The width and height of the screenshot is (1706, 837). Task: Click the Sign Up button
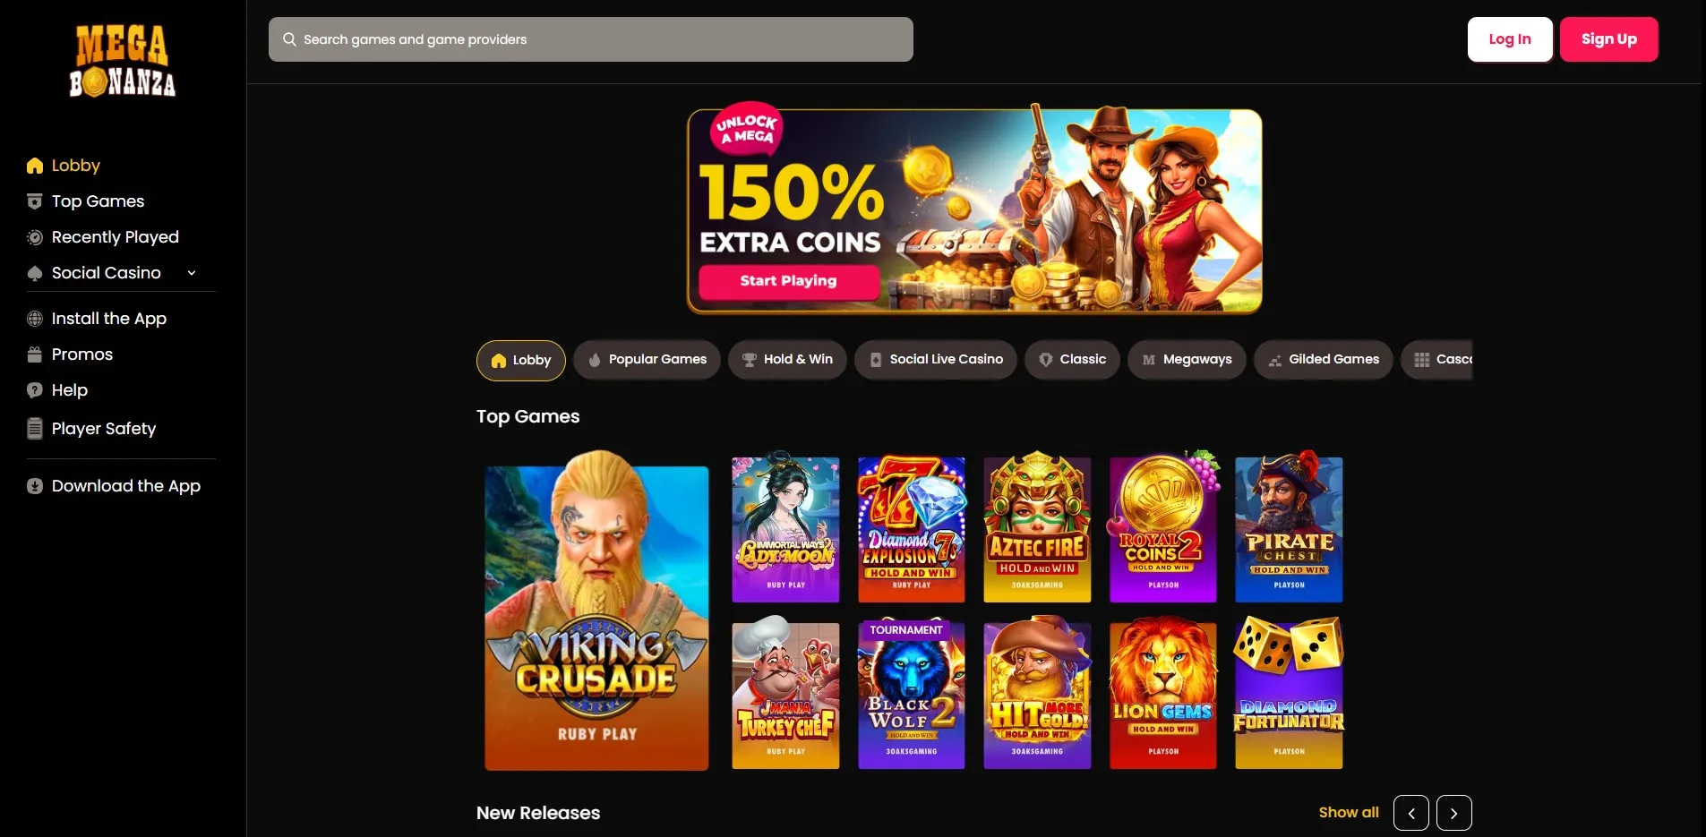pyautogui.click(x=1608, y=39)
